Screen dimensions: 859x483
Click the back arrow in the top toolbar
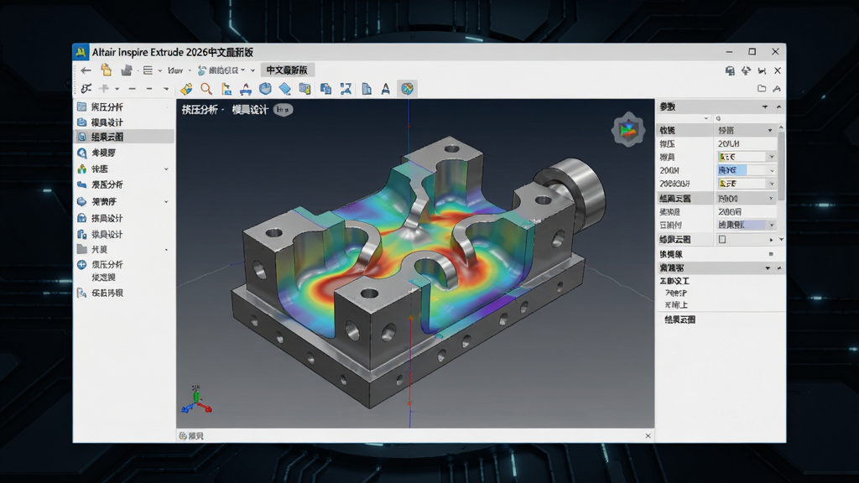86,70
